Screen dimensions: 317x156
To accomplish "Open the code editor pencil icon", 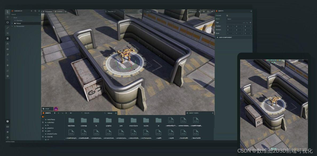I will 8,71.
